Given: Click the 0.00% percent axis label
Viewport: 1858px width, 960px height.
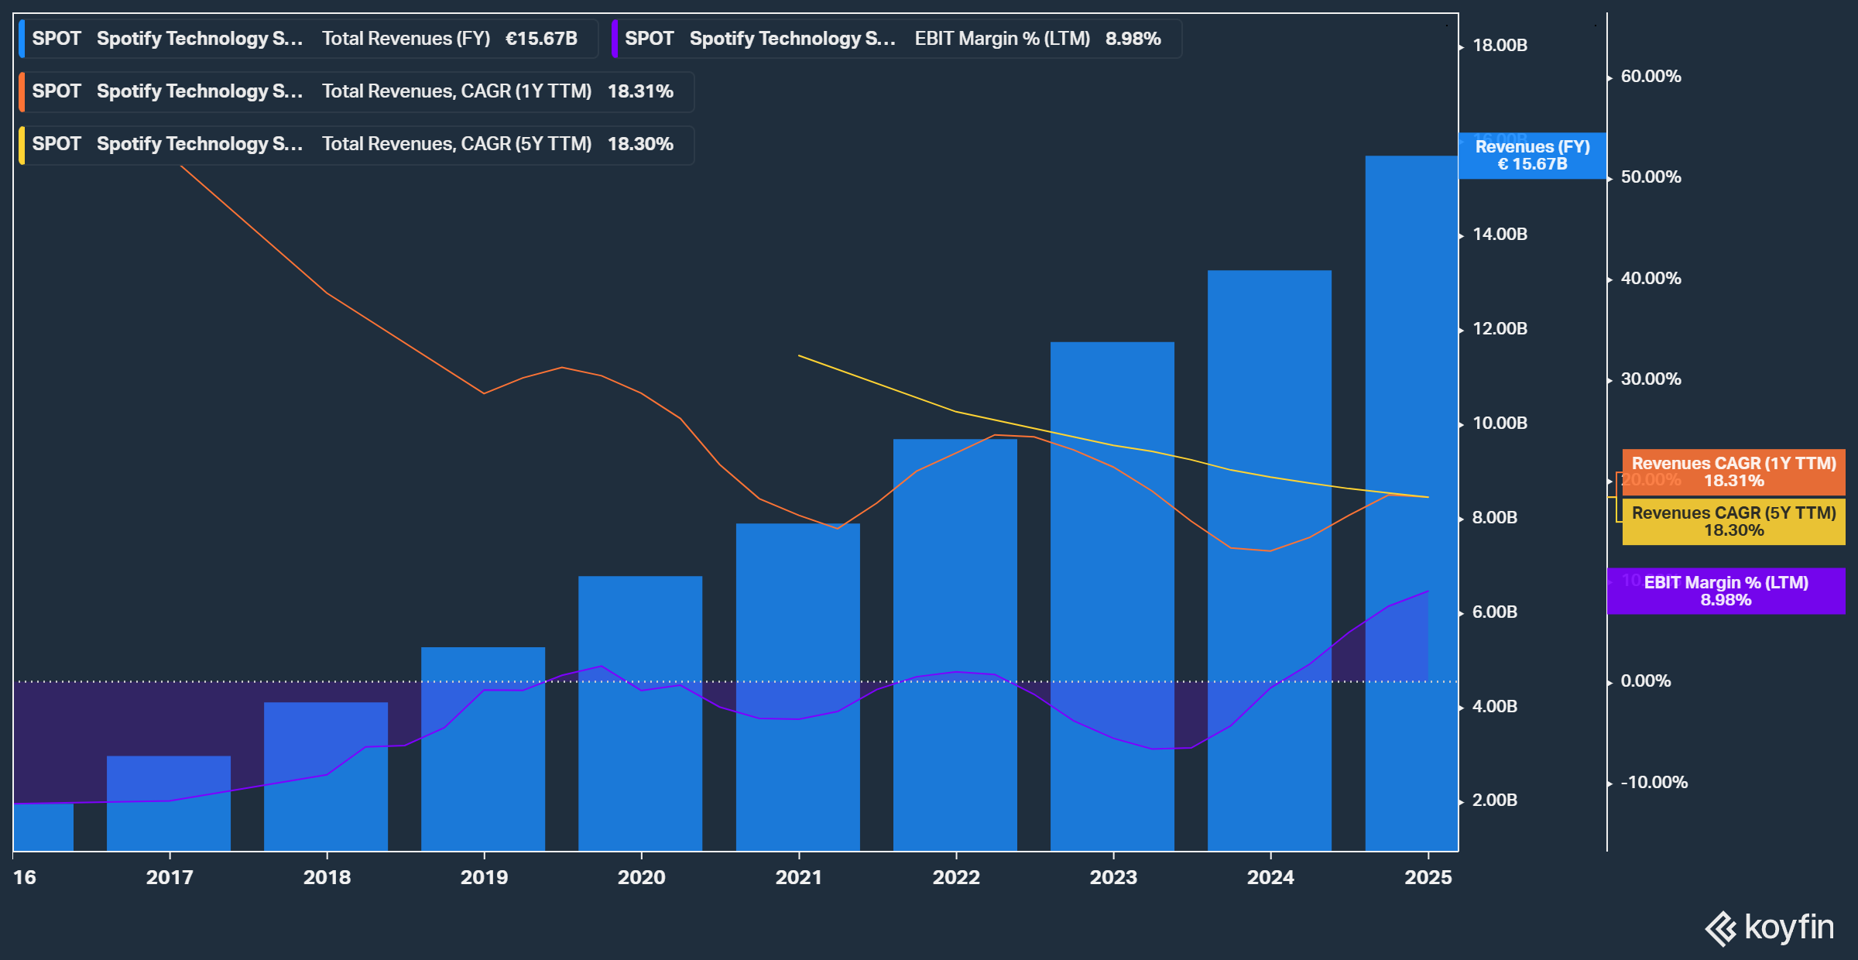Looking at the screenshot, I should click(x=1646, y=681).
